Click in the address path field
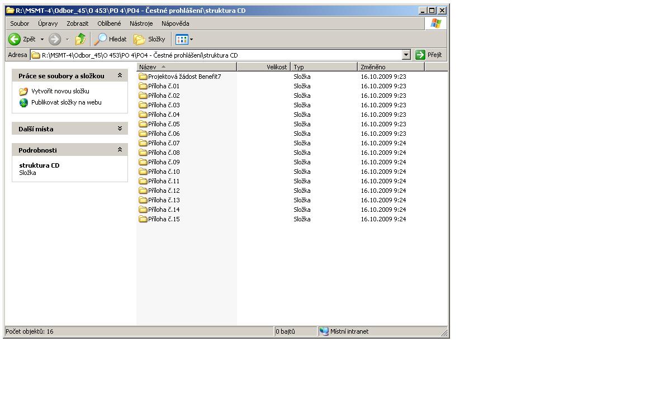Screen dimensions: 649x413 [x=218, y=55]
